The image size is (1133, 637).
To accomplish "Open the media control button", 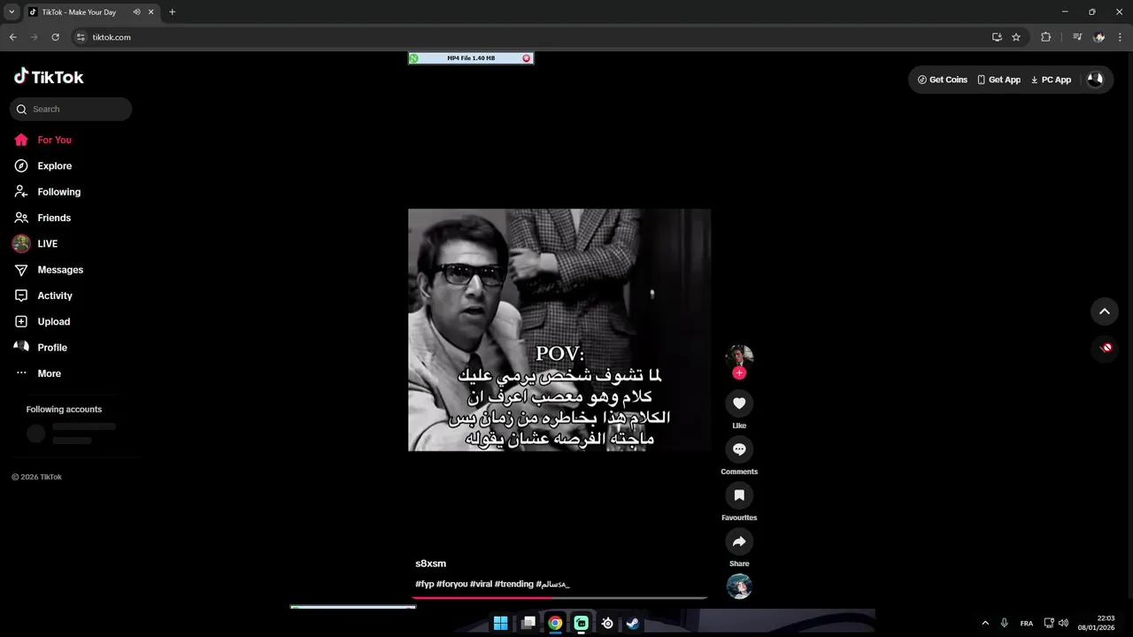I will tap(1077, 37).
